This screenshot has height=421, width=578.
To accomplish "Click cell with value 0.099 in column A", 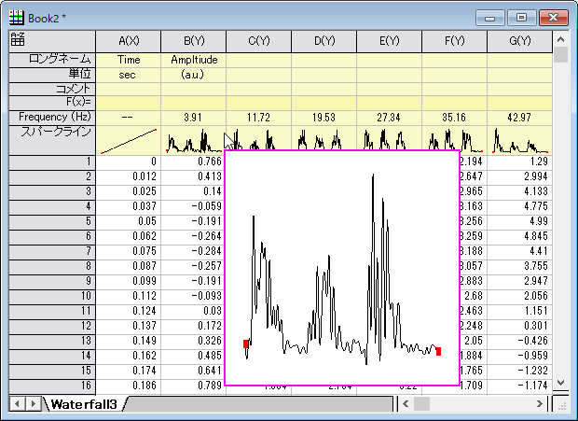I will (x=129, y=281).
